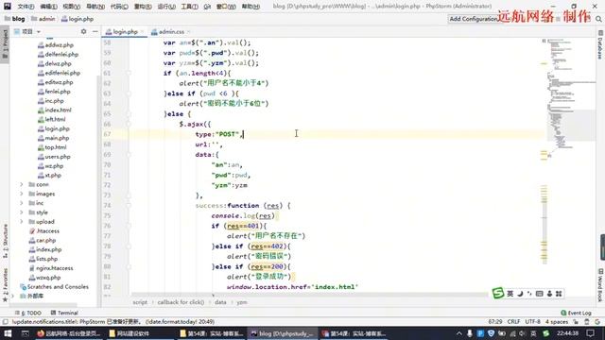Screen dimensions: 605x340
Task: Expand the images folder
Action: [x=22, y=194]
